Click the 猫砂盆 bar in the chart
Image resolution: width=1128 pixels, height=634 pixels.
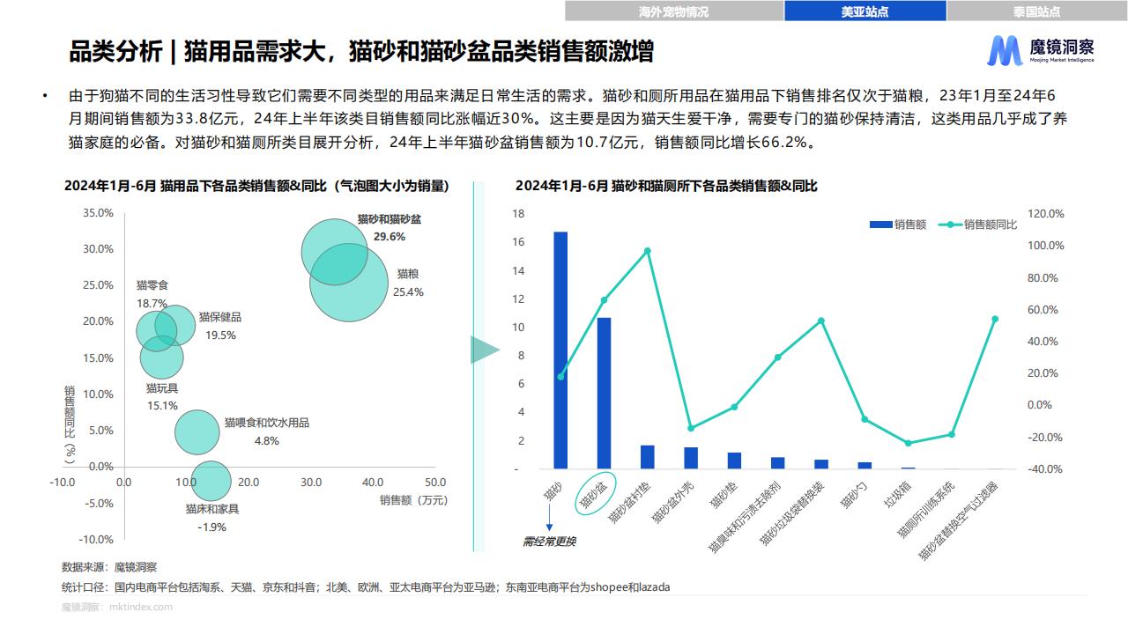tap(604, 394)
